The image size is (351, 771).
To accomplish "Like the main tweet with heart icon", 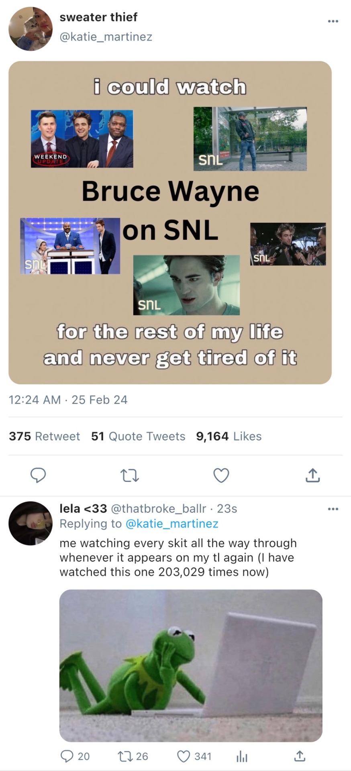I will coord(221,475).
